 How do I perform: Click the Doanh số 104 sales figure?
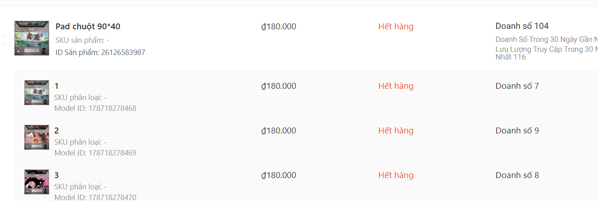pos(522,26)
